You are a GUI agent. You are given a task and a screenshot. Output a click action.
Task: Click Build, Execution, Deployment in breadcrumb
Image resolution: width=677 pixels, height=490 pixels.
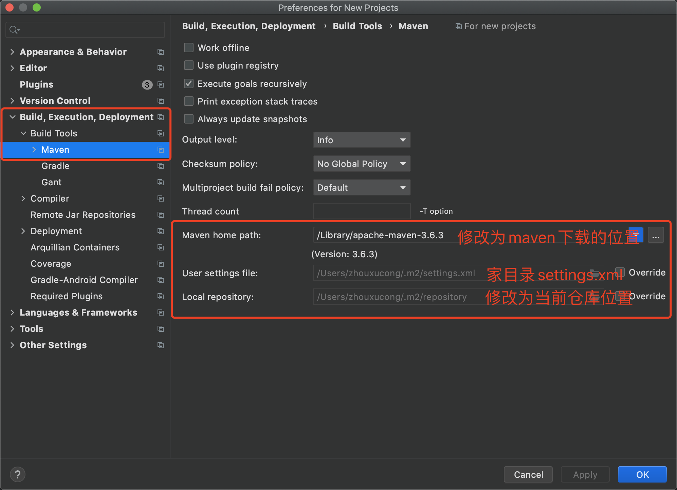coord(249,26)
